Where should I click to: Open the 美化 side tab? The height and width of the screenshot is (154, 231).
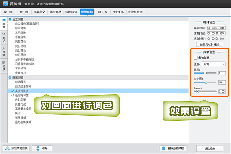(4, 37)
